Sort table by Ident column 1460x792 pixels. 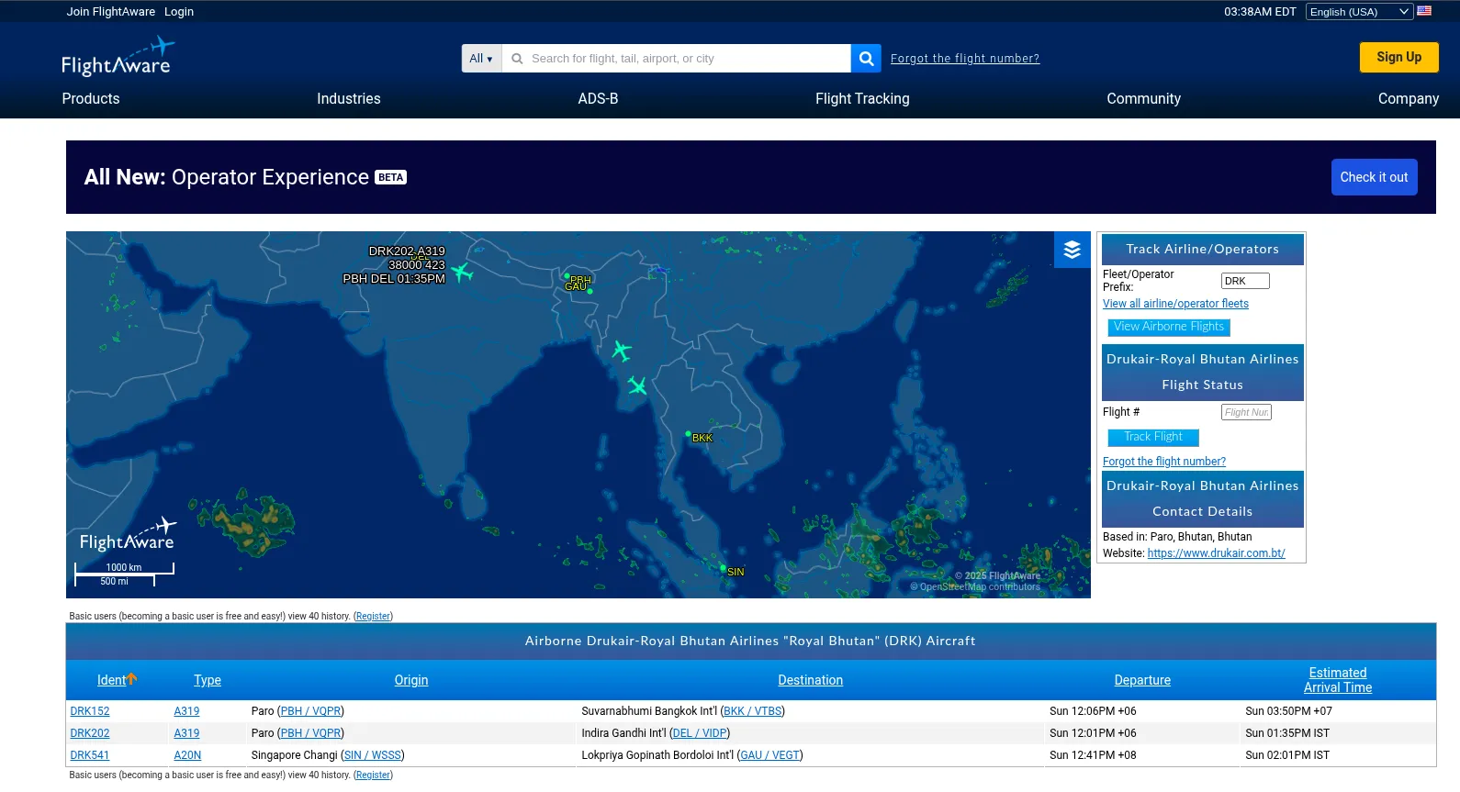pyautogui.click(x=111, y=680)
